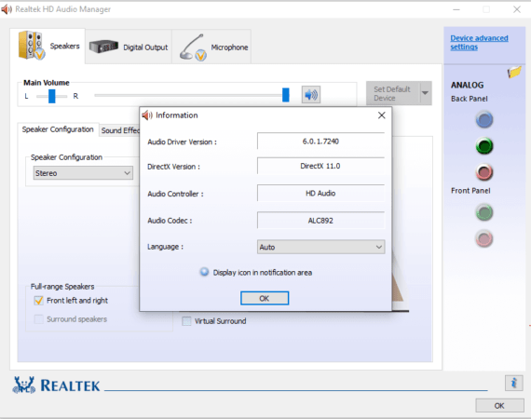Click the Audio Controller field HD Audio

pos(320,194)
